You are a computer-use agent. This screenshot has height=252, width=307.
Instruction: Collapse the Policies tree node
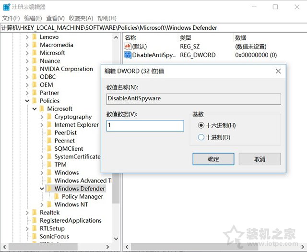click(27, 101)
